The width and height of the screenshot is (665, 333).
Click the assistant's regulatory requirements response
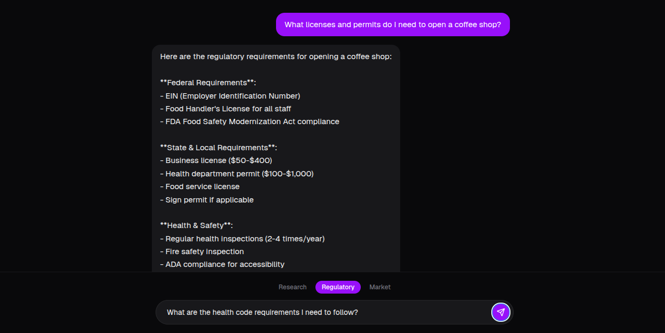pyautogui.click(x=276, y=160)
